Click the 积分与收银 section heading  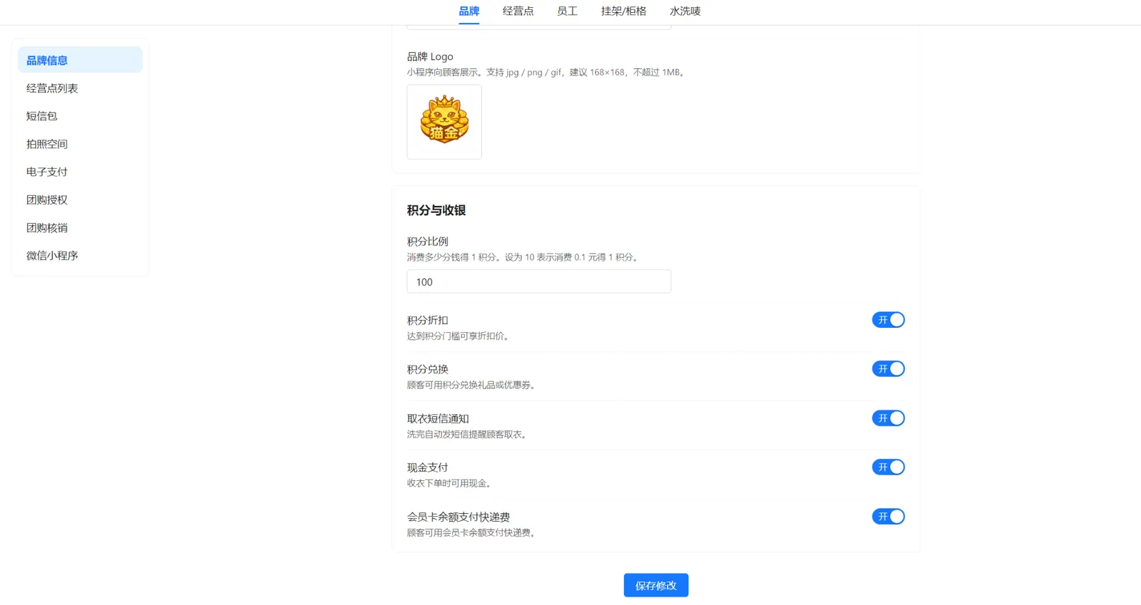click(436, 210)
